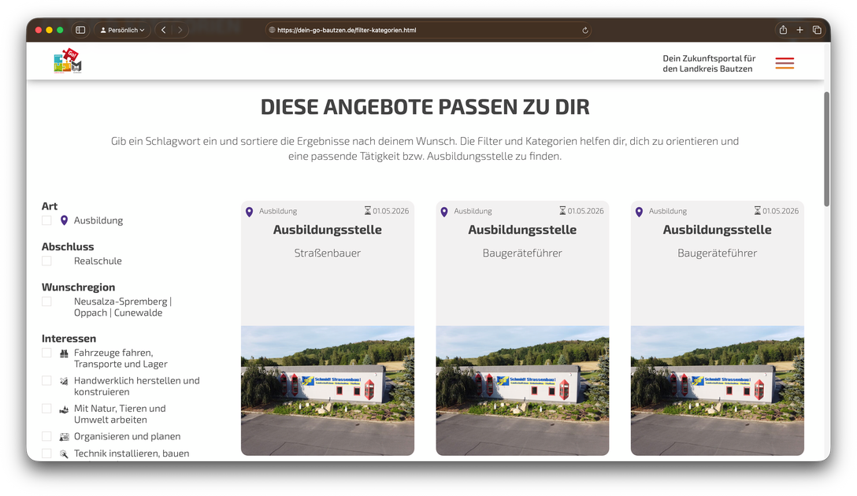Click the browser back arrow
The image size is (857, 496).
pyautogui.click(x=163, y=30)
